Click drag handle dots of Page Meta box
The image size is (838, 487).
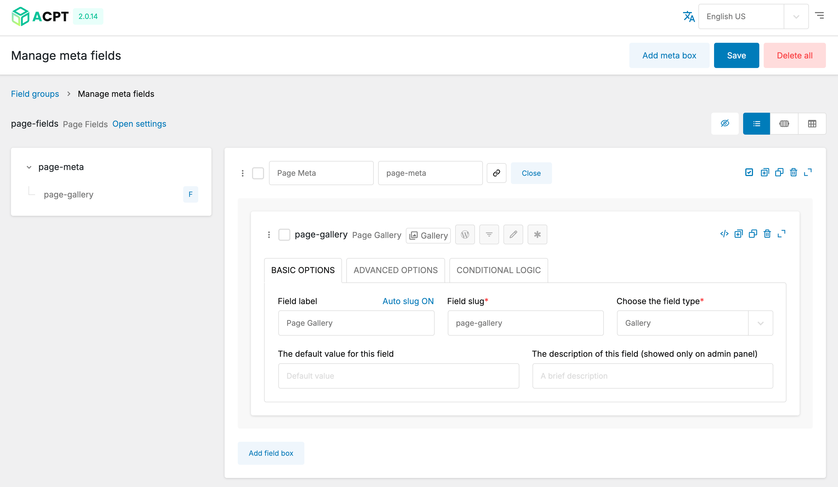tap(243, 173)
